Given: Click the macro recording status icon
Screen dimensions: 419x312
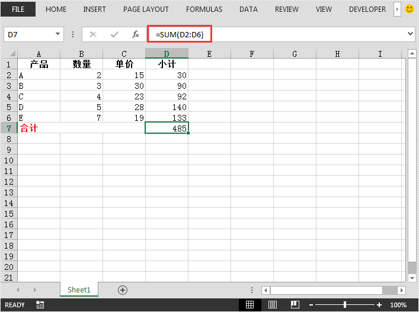Looking at the screenshot, I should point(40,304).
